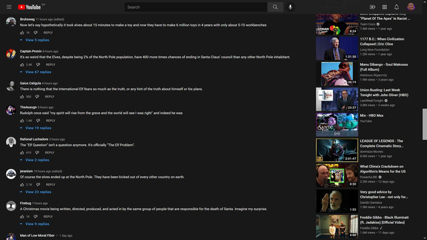Reply to jeranism's comment
This screenshot has height=240, width=427.
point(51,185)
